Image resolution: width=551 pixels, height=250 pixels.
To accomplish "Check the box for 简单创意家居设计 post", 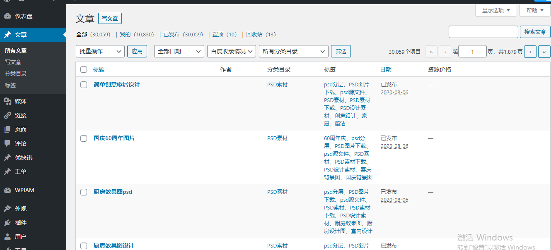I will click(84, 85).
